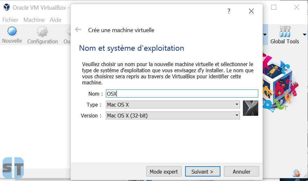Click the dialog help question mark
The width and height of the screenshot is (308, 181).
pos(229,11)
